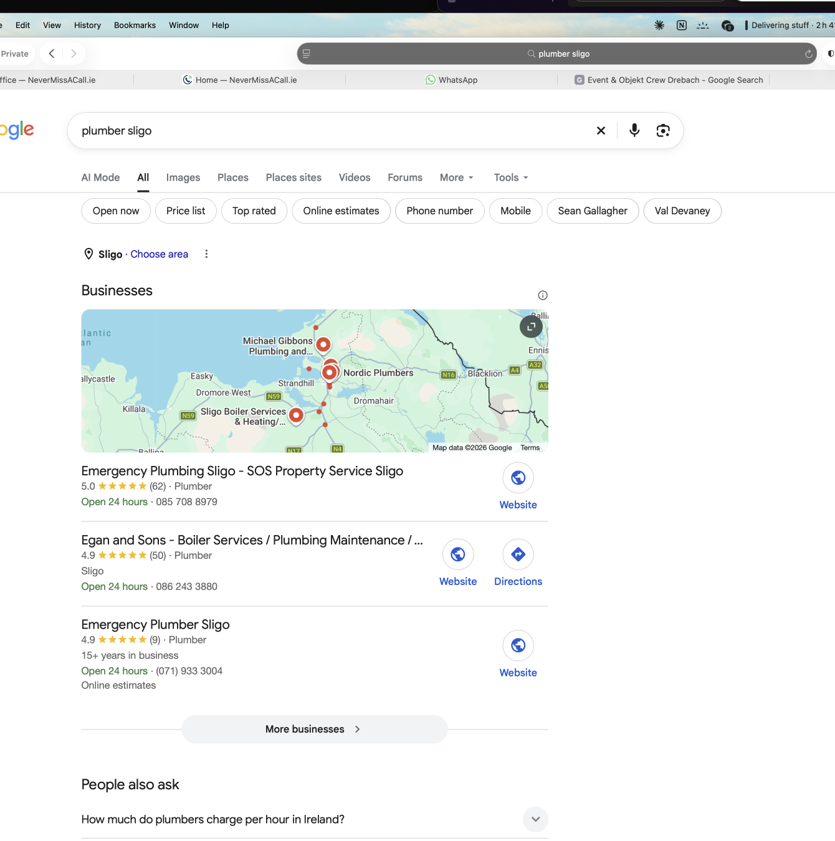Apply Phone number filter chip
Screen dimensions: 835x841
pos(440,211)
